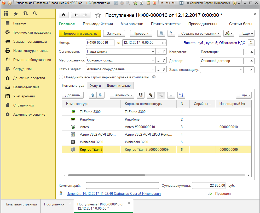The width and height of the screenshot is (260, 213).
Task: Move row down arrow in table toolbar
Action: (x=100, y=95)
